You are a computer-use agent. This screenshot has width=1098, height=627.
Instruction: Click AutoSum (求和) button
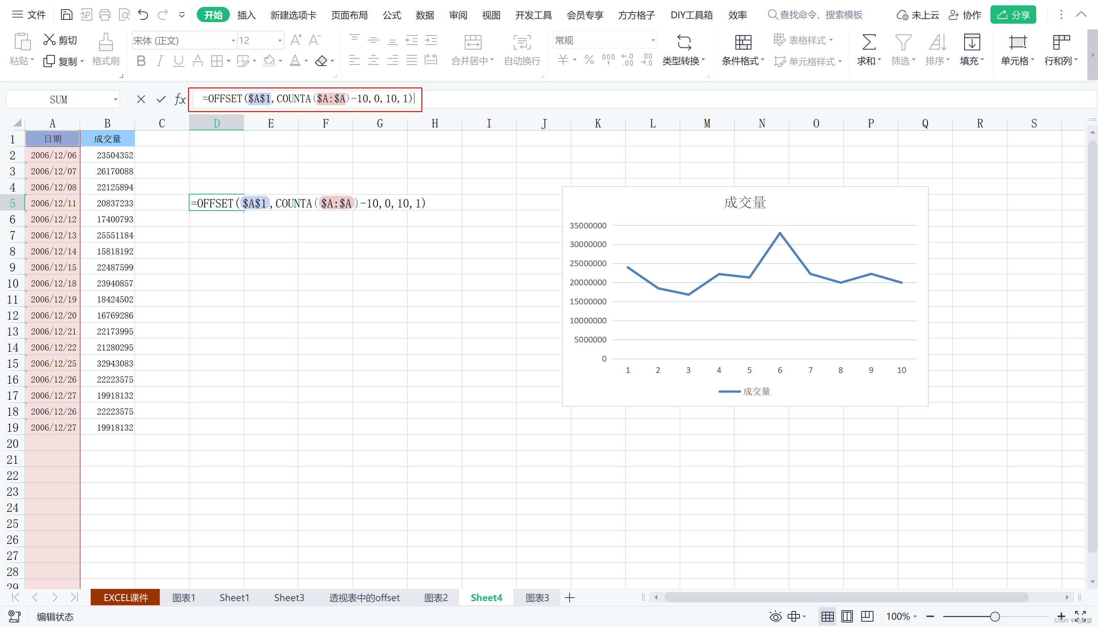[x=868, y=50]
